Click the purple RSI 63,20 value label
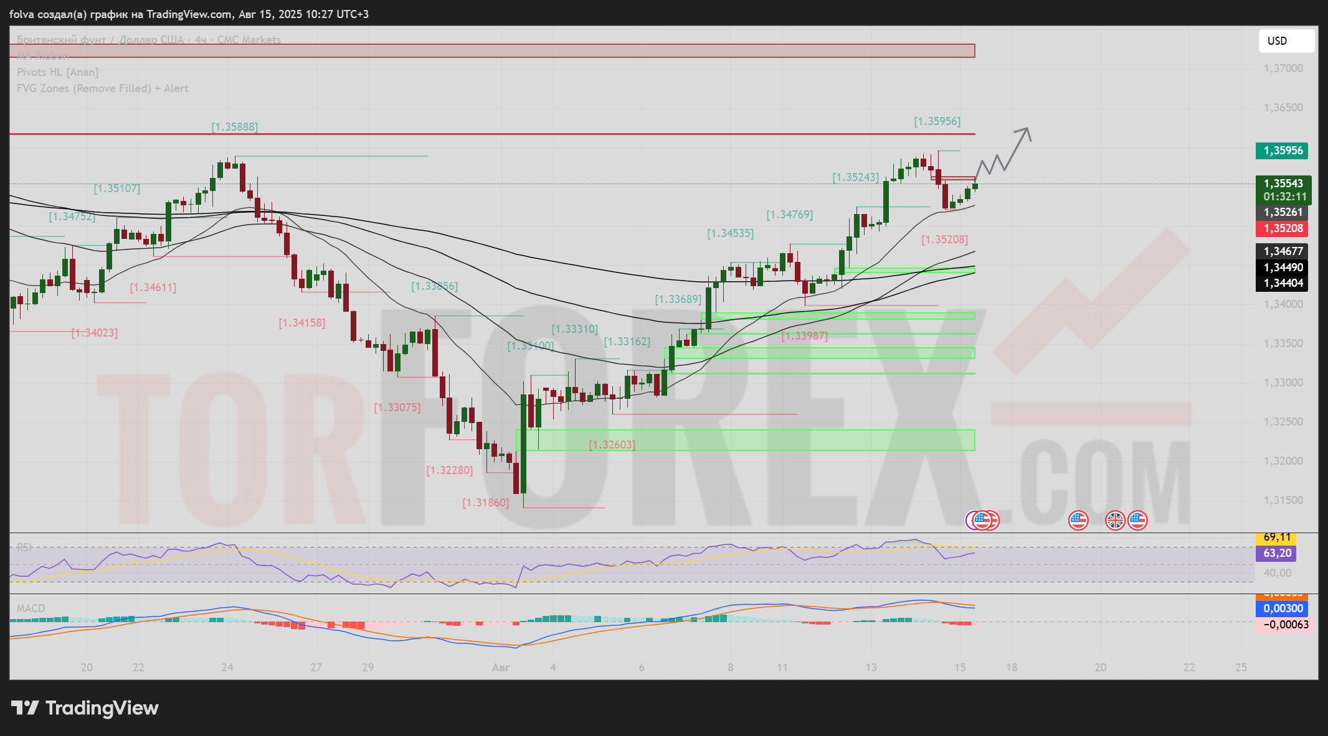 (1276, 553)
